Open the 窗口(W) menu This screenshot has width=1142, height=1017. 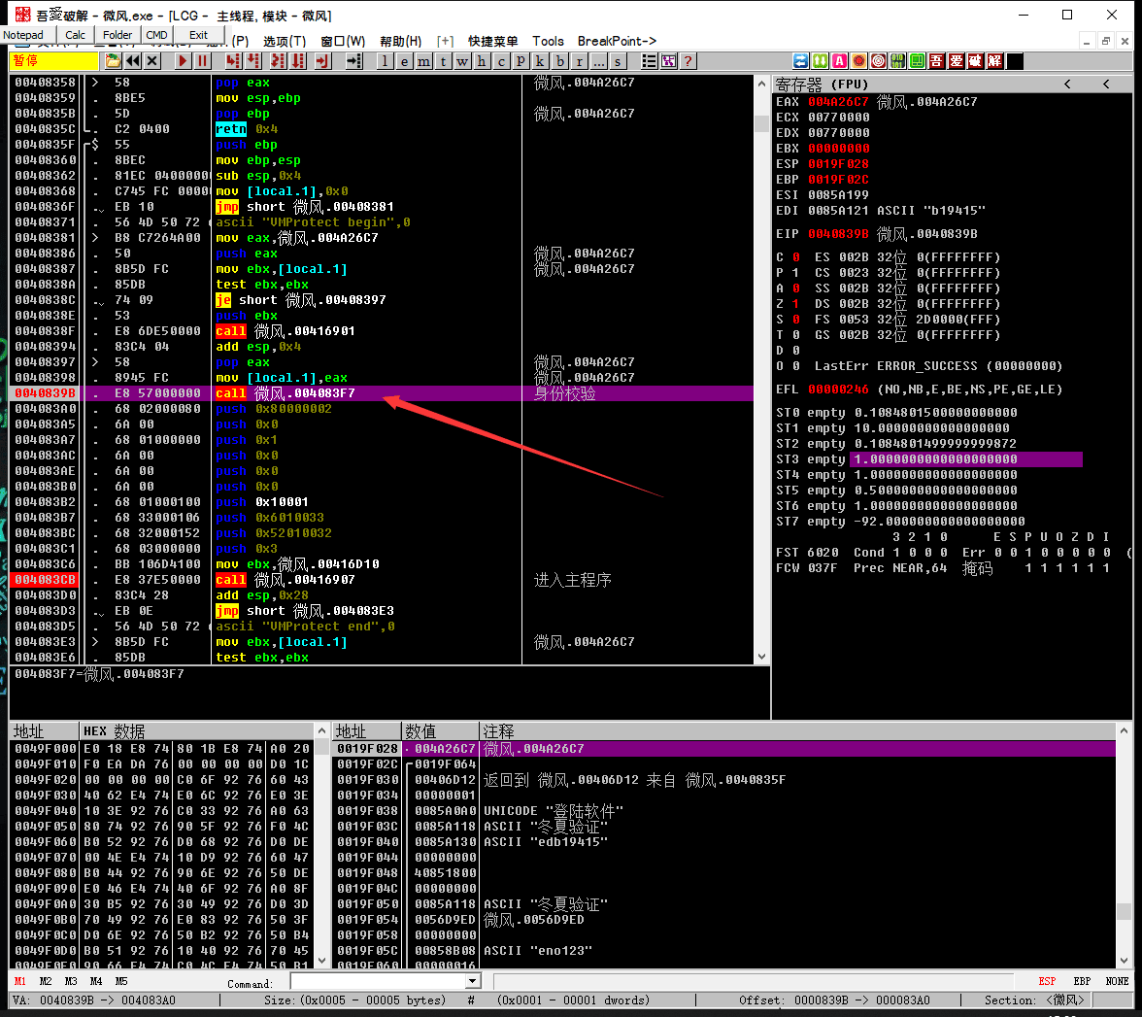(x=343, y=42)
